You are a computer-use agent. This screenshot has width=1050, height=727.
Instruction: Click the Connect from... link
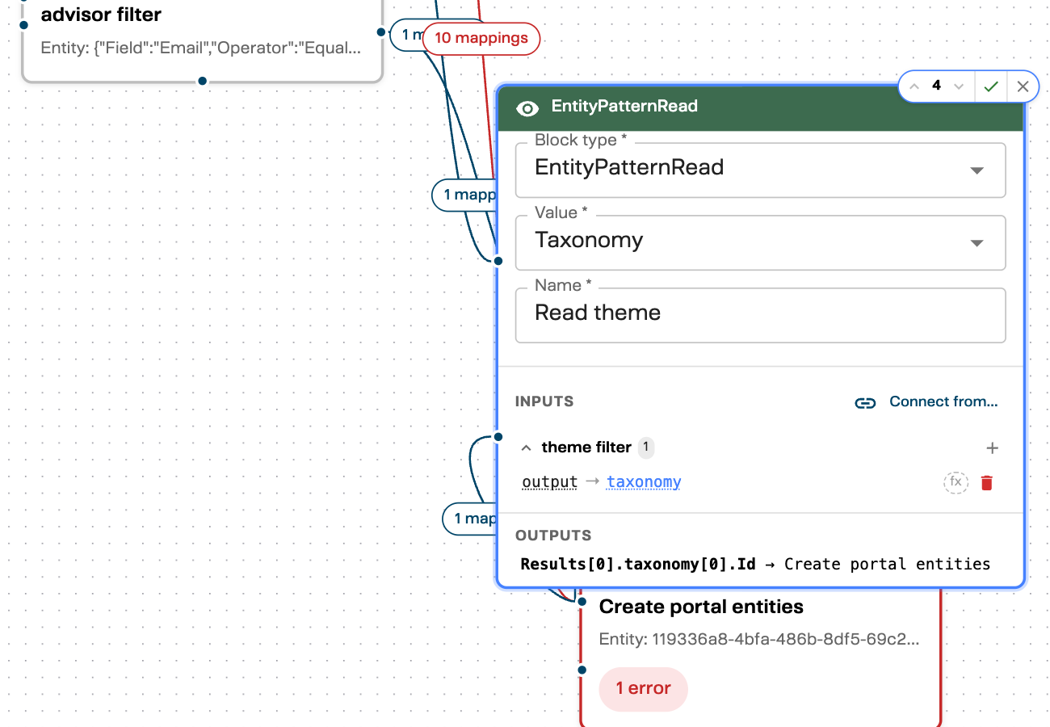pos(943,401)
